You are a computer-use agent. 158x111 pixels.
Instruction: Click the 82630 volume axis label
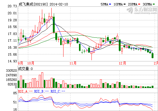coord(12,84)
